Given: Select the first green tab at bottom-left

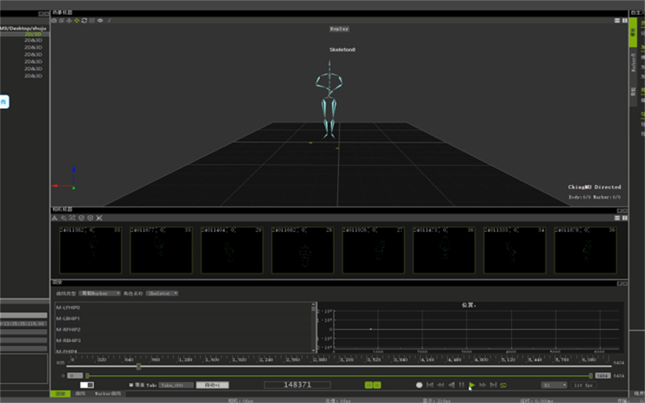Looking at the screenshot, I should tap(59, 394).
